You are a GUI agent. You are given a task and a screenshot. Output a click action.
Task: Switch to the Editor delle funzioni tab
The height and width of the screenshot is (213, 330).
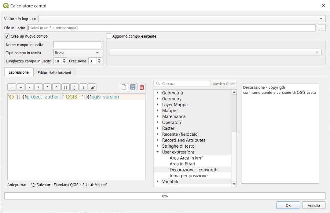click(x=54, y=72)
